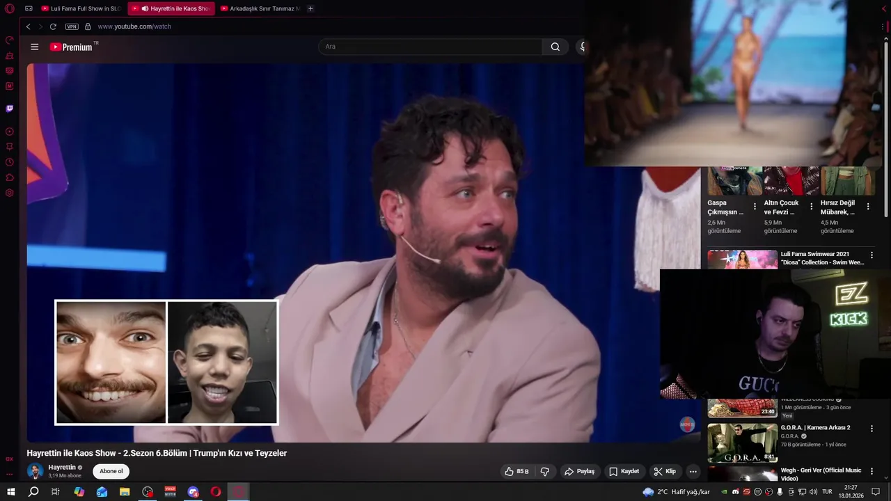
Task: Dislike the video
Action: click(x=545, y=471)
